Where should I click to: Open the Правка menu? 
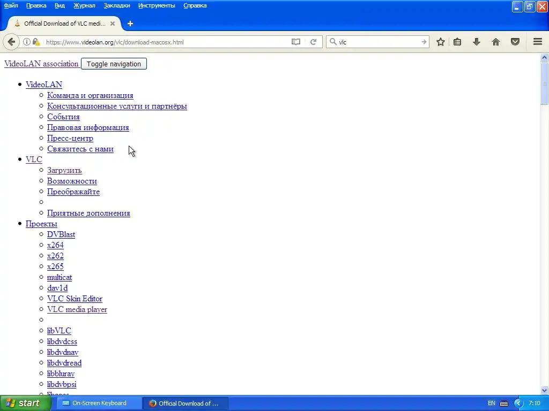point(36,5)
